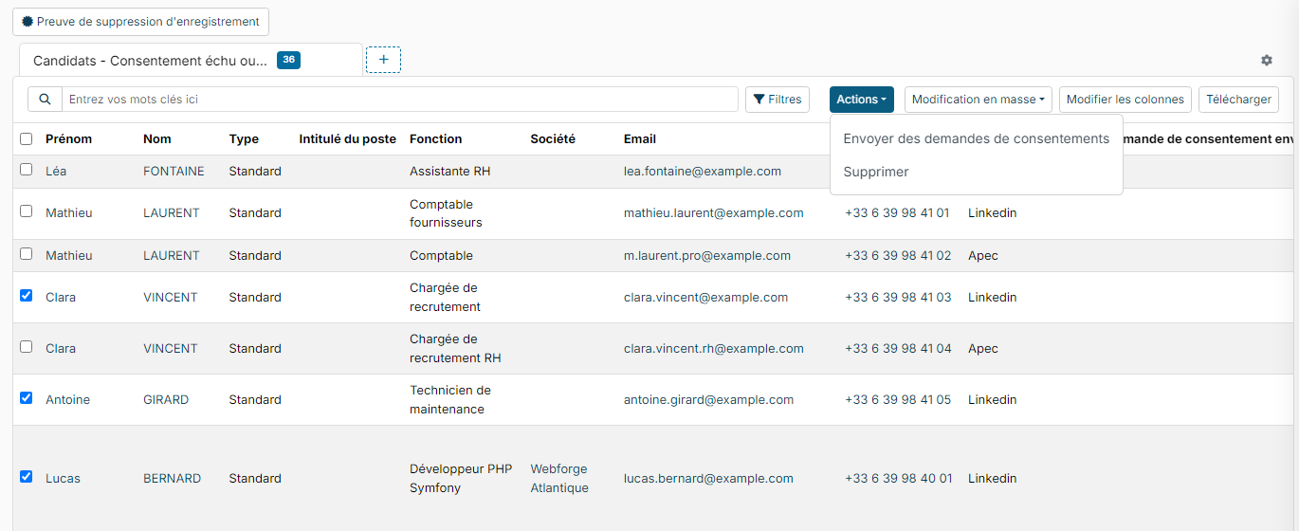
Task: Select phone +33 6 39 98 41 05
Action: click(898, 400)
